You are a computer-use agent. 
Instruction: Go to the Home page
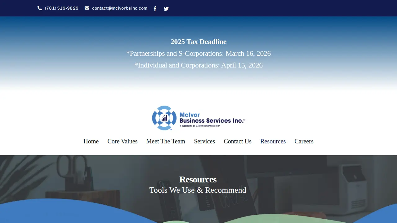(91, 141)
